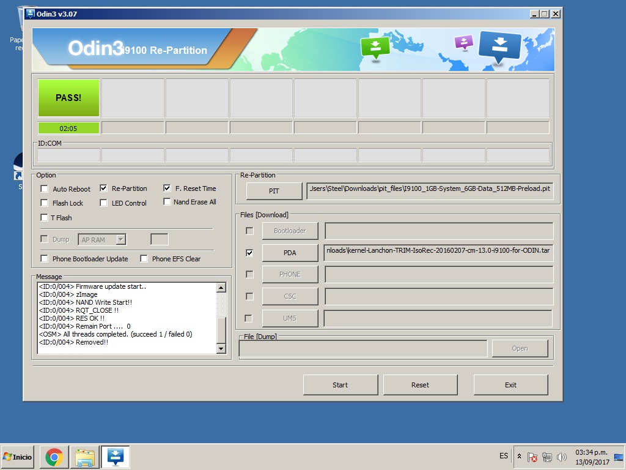Open Windows Explorer from taskbar
626x470 pixels.
point(85,457)
